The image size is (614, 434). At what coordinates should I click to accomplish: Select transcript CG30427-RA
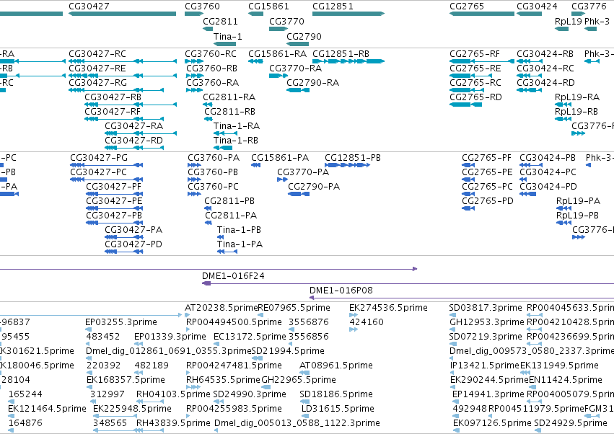click(x=134, y=125)
